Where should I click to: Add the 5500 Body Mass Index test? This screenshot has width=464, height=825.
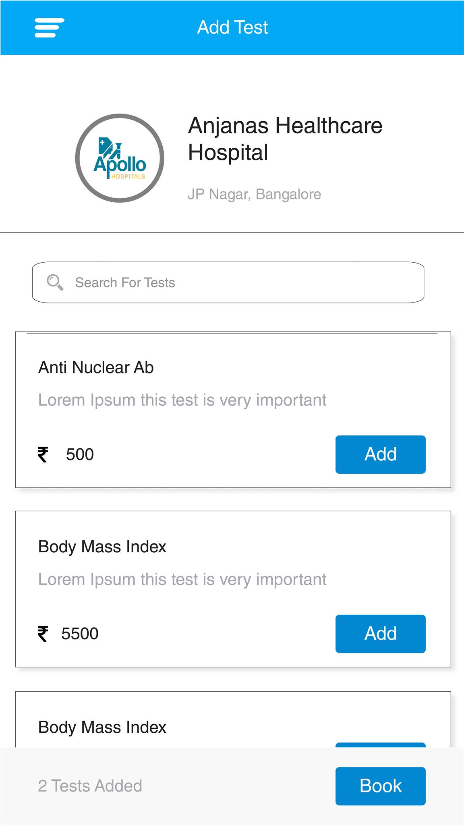pyautogui.click(x=380, y=634)
